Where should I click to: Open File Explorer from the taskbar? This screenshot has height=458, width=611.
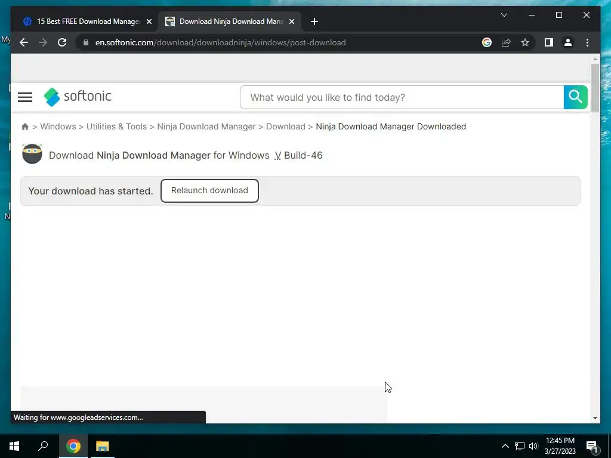[x=103, y=446]
